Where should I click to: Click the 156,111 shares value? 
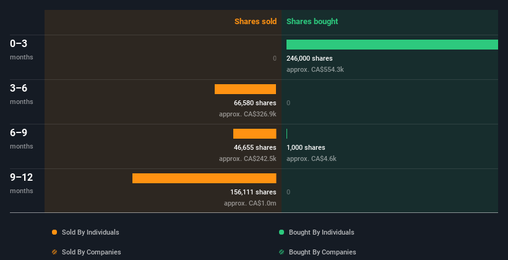point(253,192)
